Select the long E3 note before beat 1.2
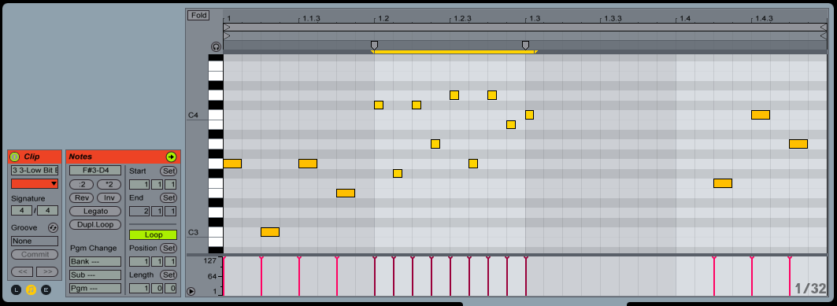This screenshot has height=306, width=837. [346, 193]
